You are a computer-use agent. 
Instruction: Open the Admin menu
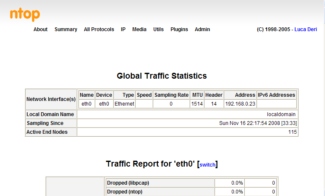click(x=202, y=29)
